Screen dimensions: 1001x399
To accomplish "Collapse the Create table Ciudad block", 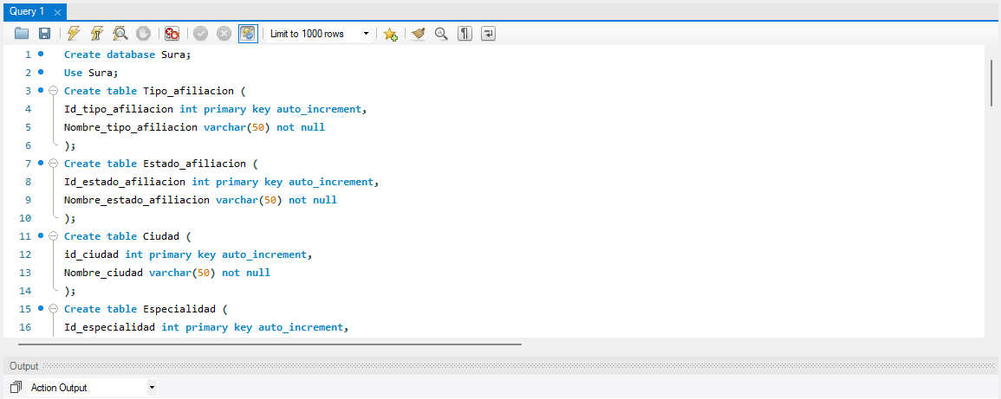I will (53, 236).
